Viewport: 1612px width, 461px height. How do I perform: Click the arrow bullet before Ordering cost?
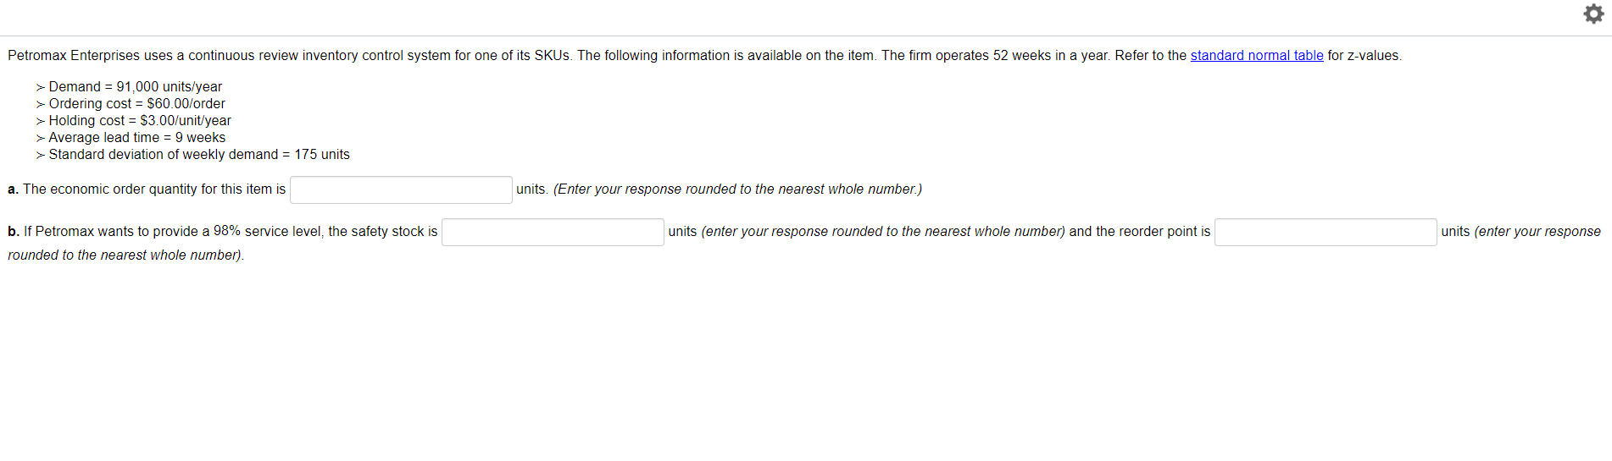point(40,104)
